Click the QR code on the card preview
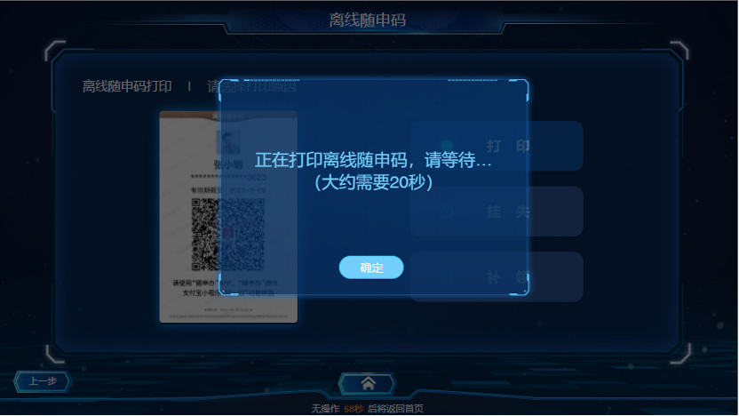 (228, 235)
